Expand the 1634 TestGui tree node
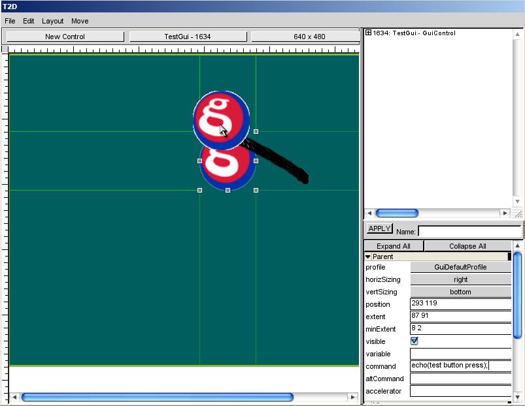 point(368,33)
